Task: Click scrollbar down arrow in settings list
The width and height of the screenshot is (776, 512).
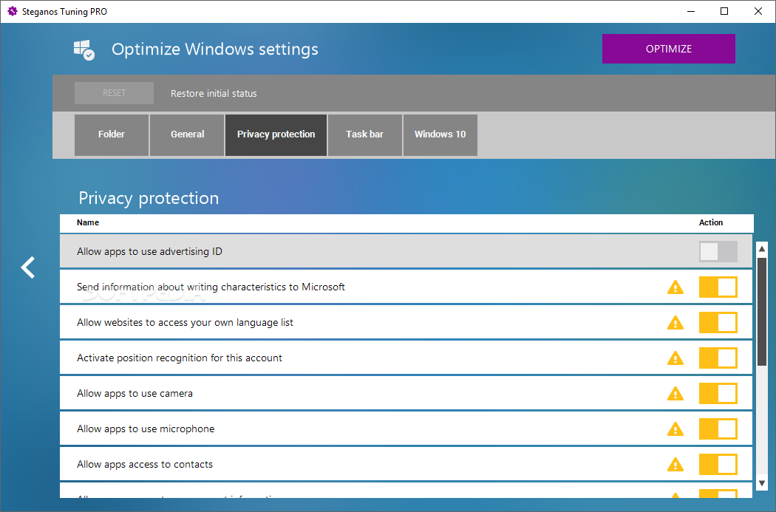Action: coord(762,483)
